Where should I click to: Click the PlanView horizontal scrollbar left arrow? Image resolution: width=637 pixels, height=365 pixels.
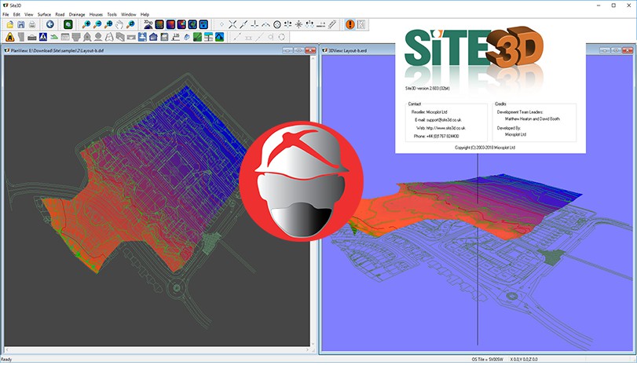7,349
